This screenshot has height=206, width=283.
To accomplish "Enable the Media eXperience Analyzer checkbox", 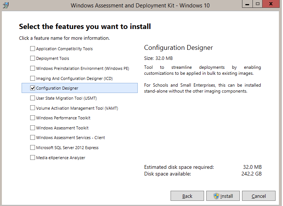I will point(32,157).
